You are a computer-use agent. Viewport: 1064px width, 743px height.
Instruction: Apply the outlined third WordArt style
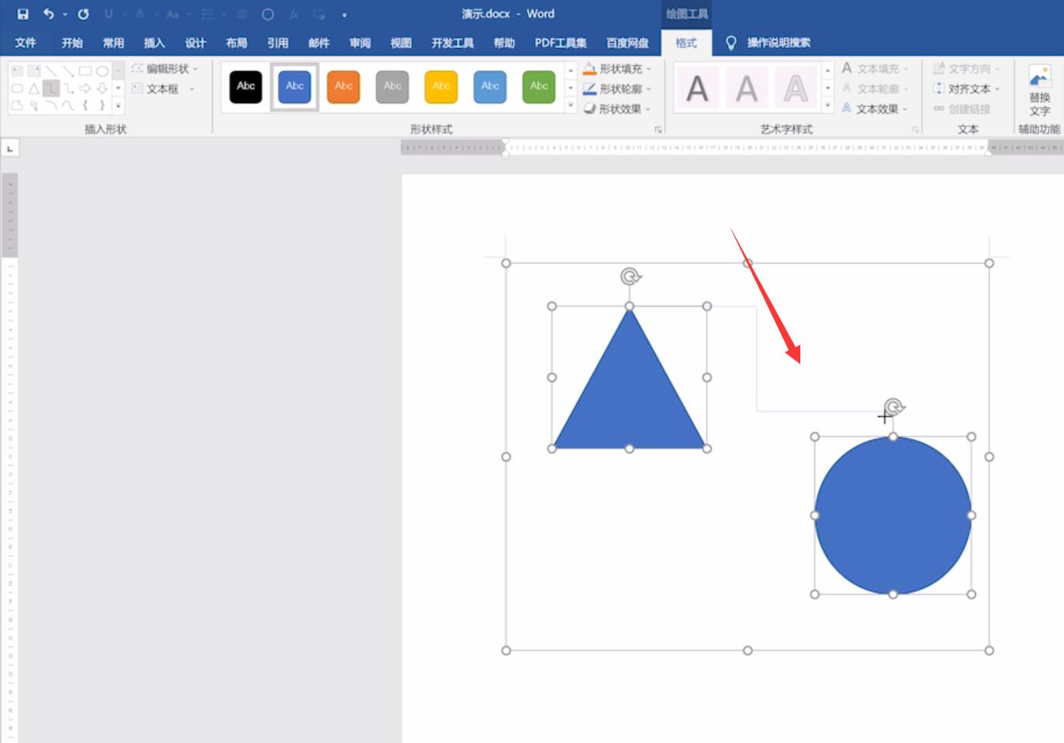[x=796, y=88]
